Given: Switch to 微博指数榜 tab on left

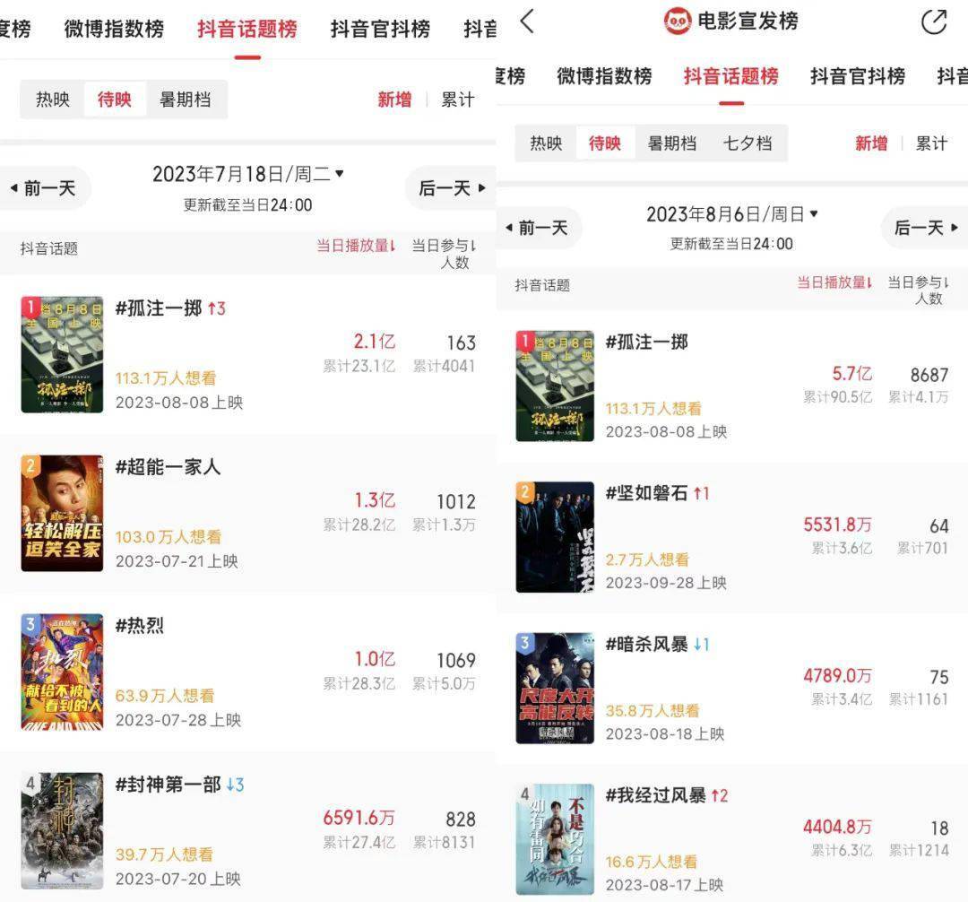Looking at the screenshot, I should (114, 29).
